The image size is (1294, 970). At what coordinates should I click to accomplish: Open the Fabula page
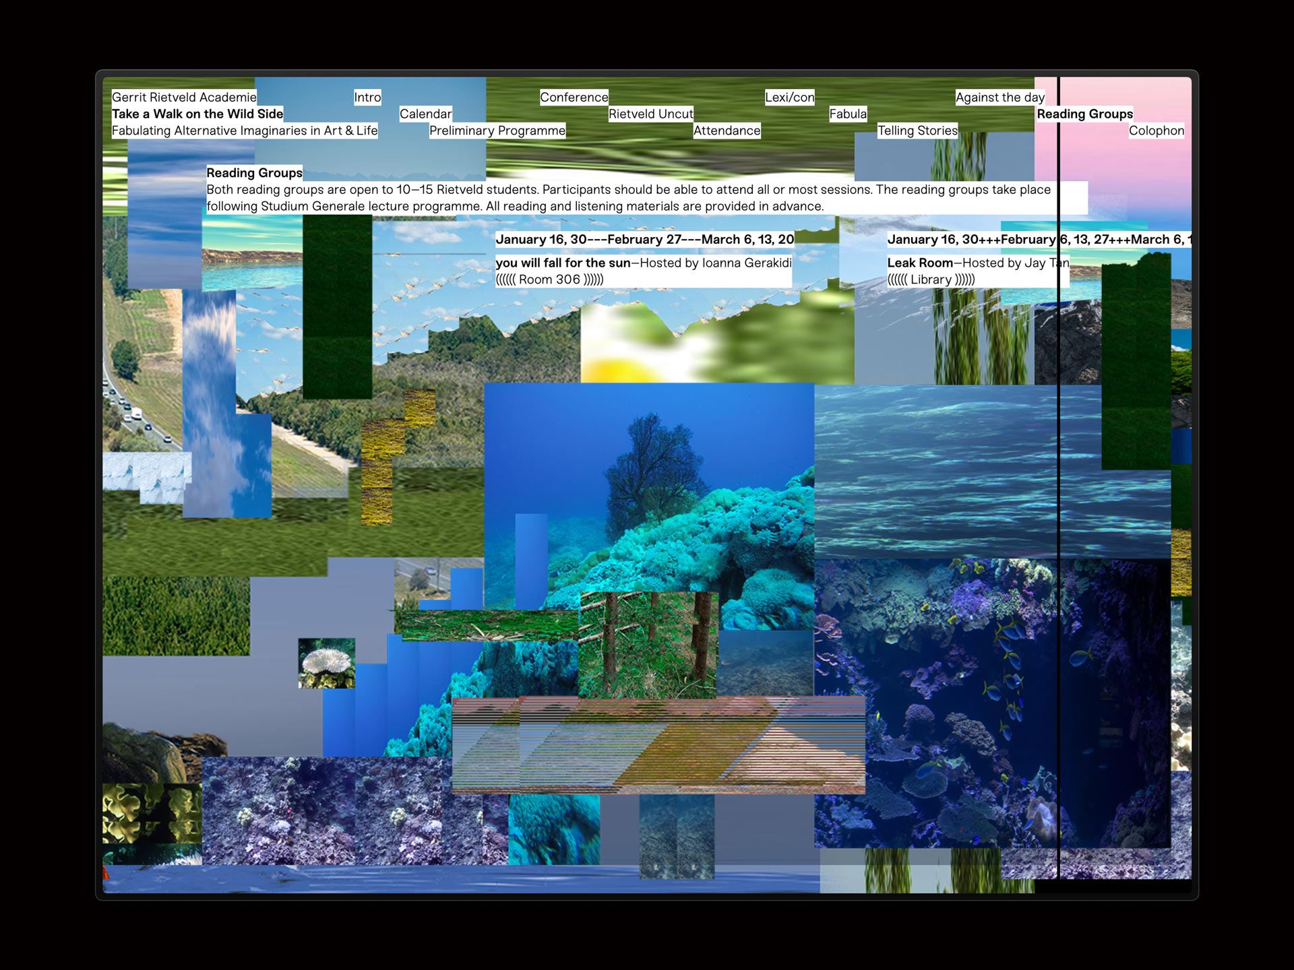(x=849, y=114)
